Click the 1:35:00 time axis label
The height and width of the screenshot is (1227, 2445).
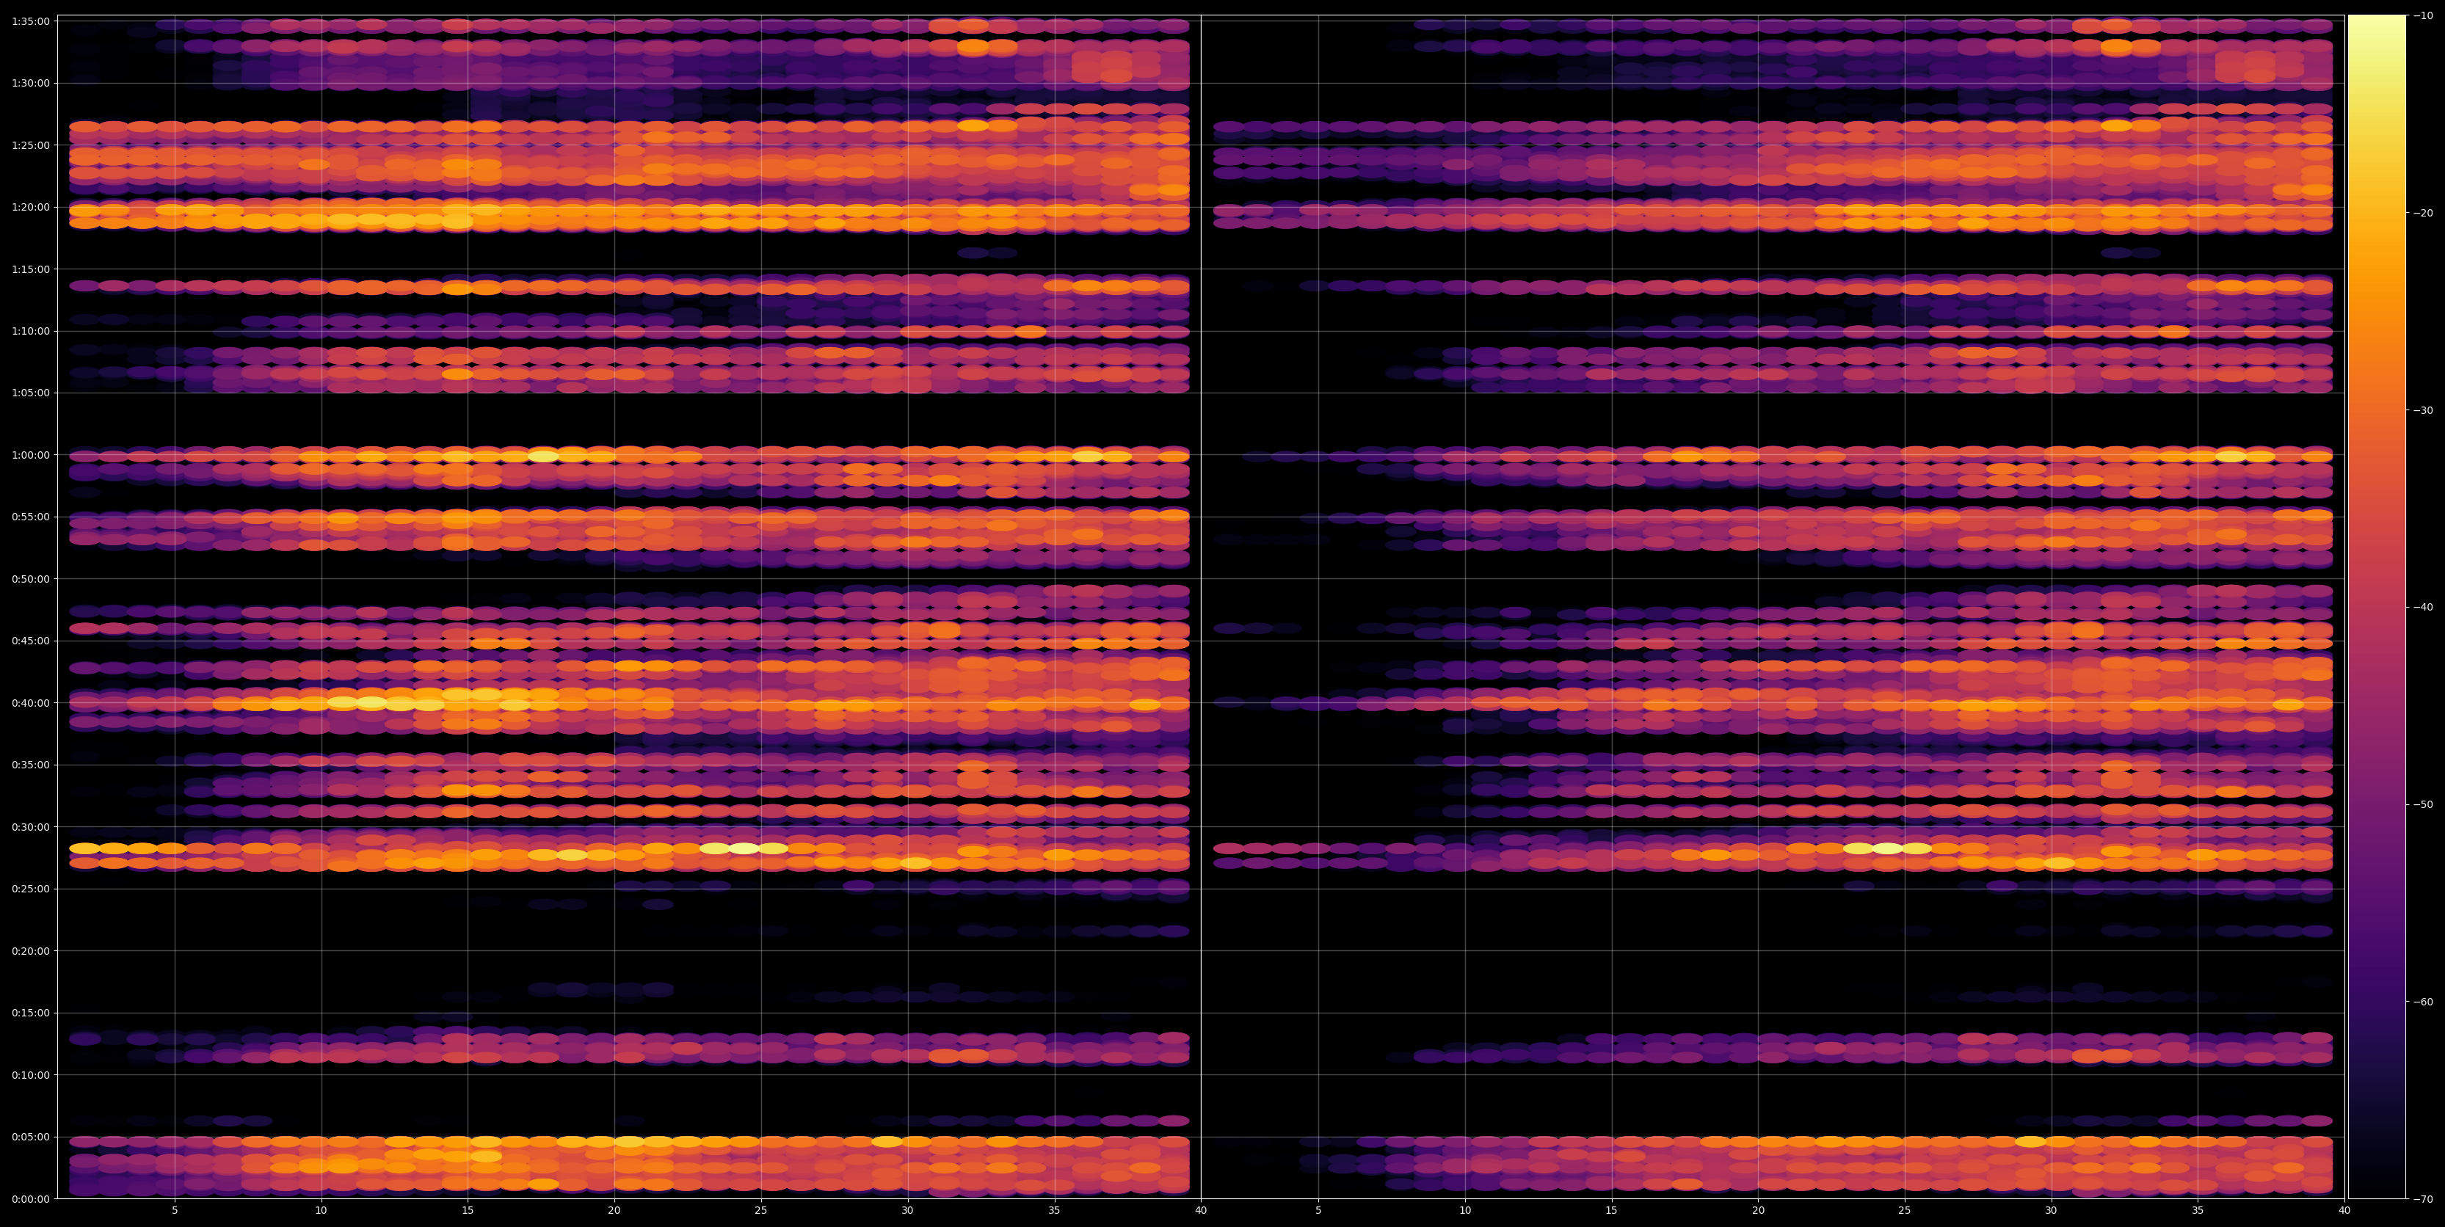(x=30, y=21)
